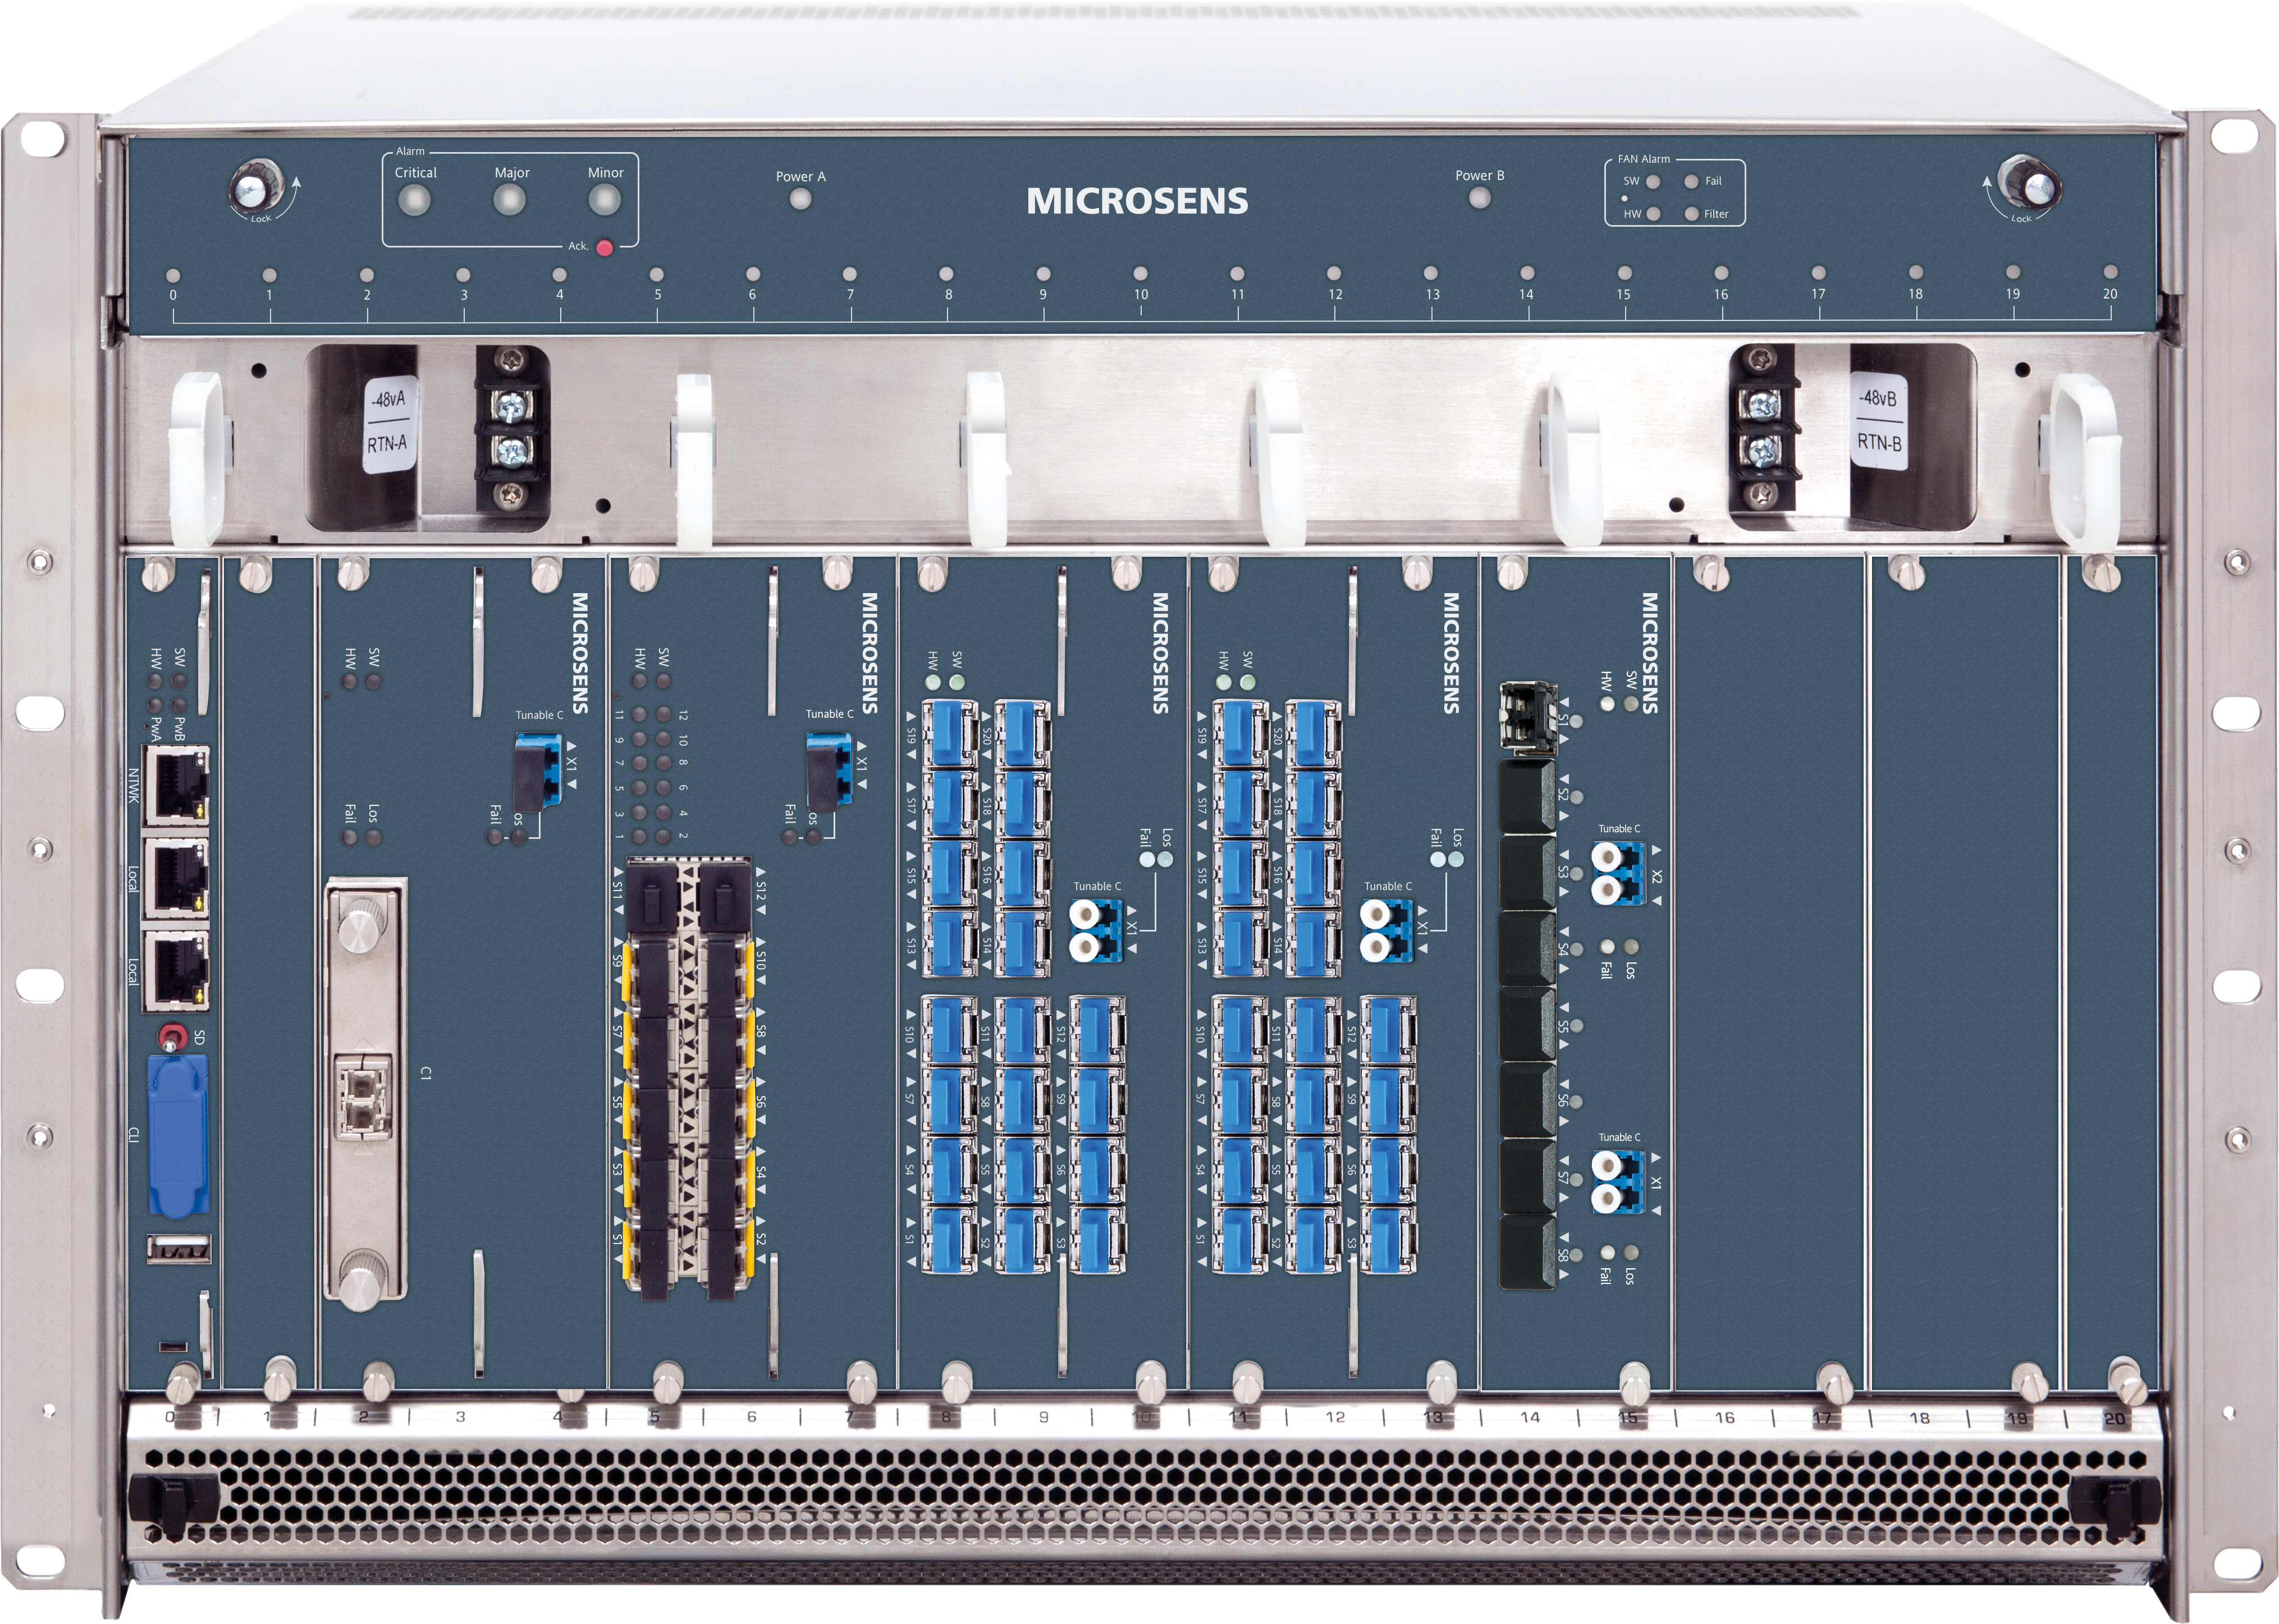Click the Power B status LED
The height and width of the screenshot is (1624, 2279).
click(x=1479, y=197)
